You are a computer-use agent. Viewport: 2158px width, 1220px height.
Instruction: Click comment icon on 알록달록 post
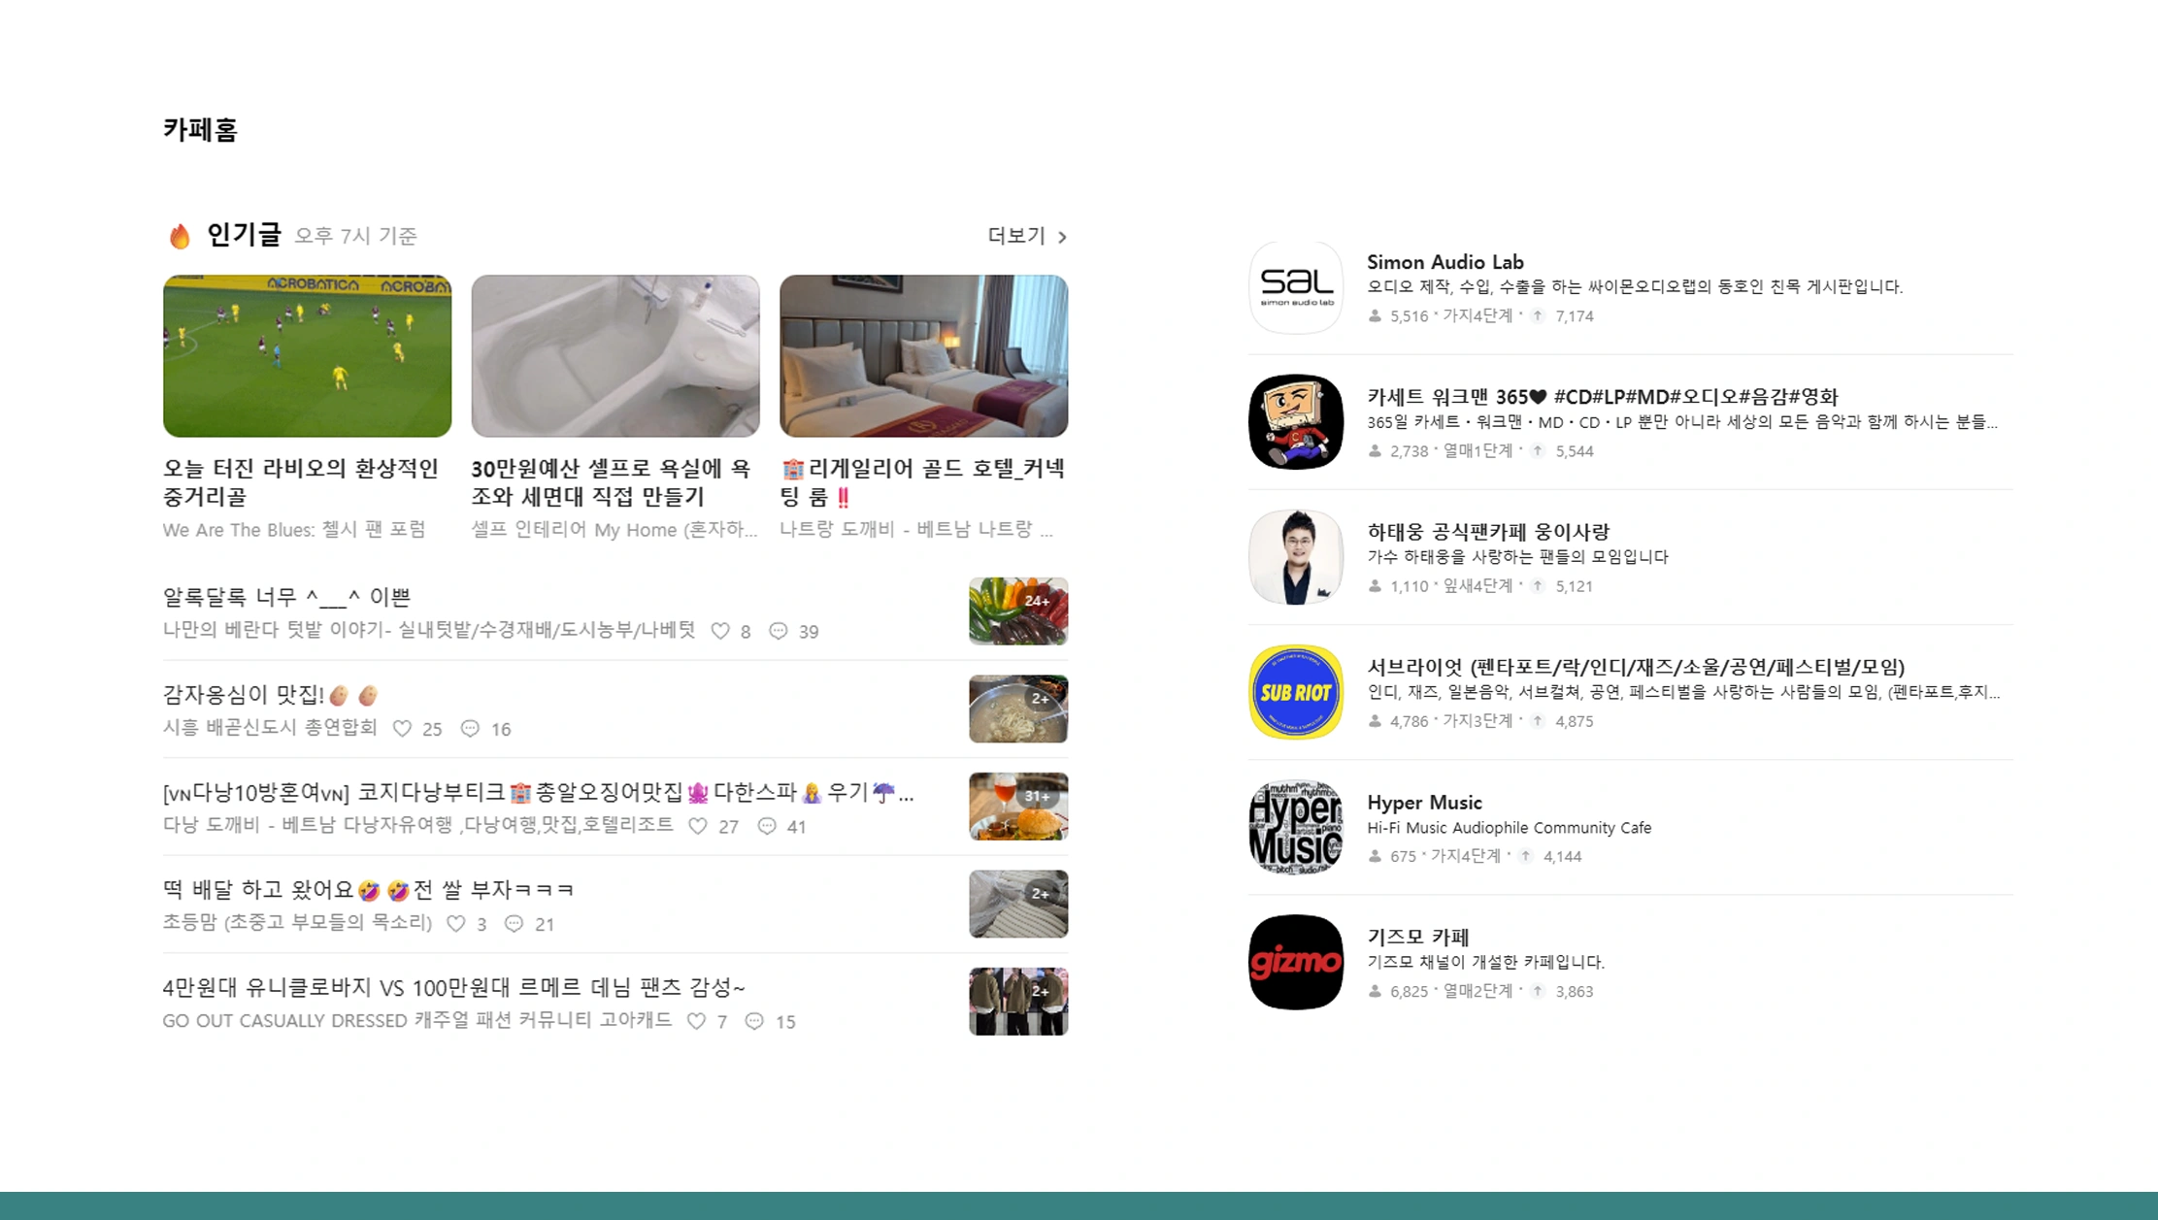(x=778, y=631)
